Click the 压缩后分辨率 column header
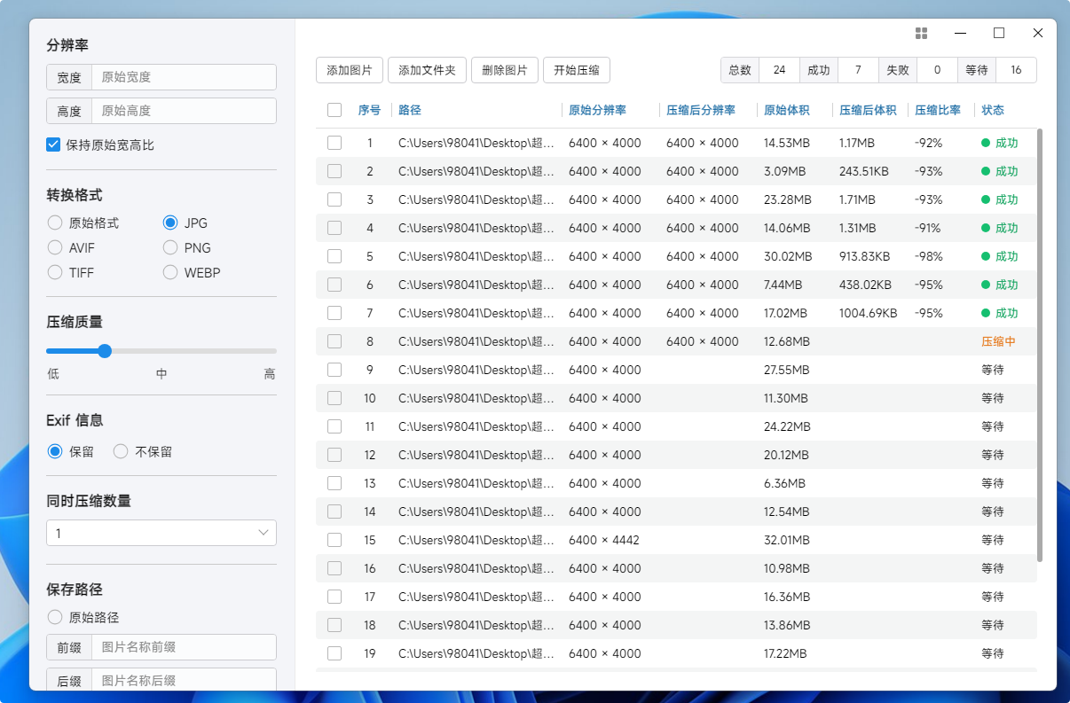The height and width of the screenshot is (703, 1070). pyautogui.click(x=701, y=110)
